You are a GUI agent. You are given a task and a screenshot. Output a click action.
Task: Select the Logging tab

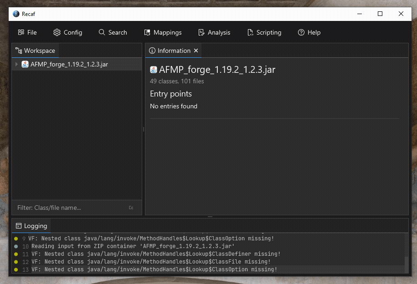[x=31, y=226]
